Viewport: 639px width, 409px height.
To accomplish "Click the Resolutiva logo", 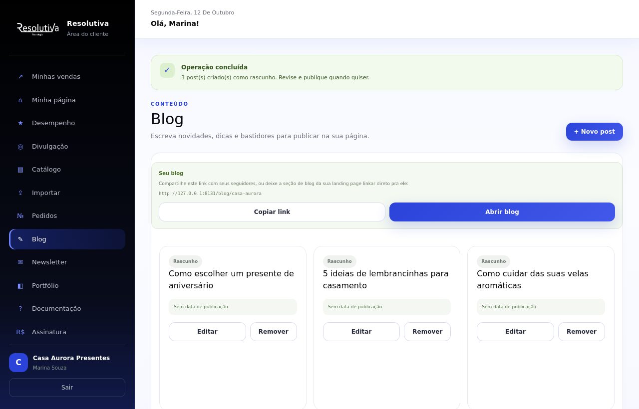I will [38, 28].
